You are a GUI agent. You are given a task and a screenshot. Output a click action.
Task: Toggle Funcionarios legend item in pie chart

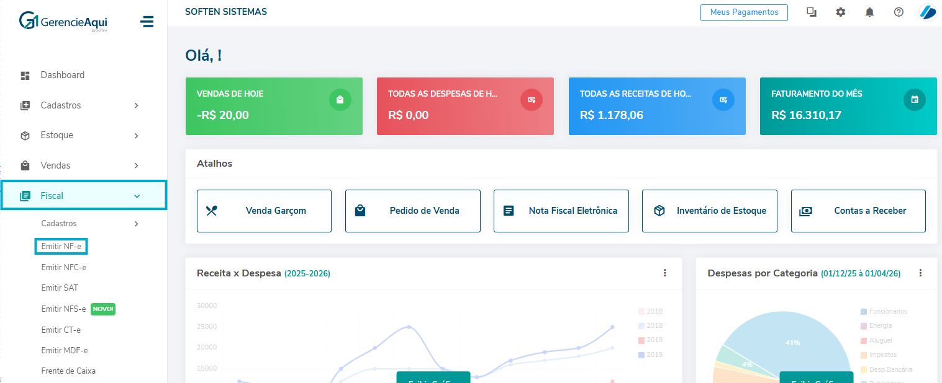[x=887, y=311]
